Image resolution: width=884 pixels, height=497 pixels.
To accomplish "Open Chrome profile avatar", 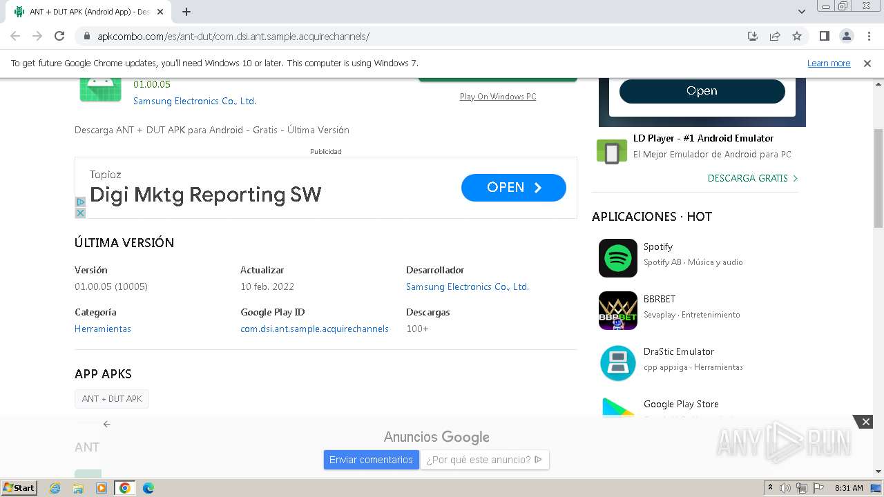I will tap(846, 36).
